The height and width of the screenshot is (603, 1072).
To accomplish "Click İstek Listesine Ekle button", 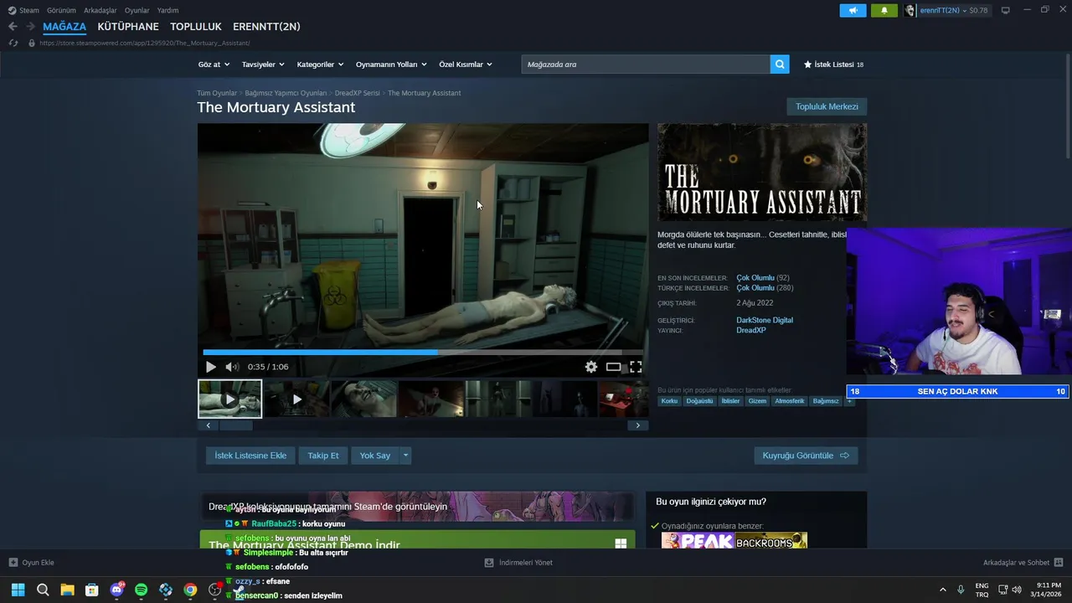I will point(250,456).
